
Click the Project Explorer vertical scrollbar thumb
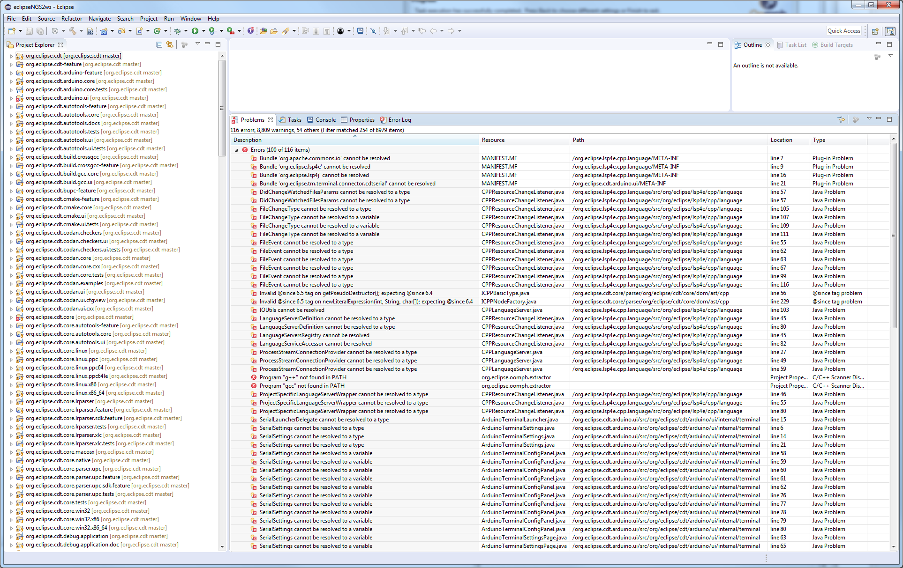222,108
